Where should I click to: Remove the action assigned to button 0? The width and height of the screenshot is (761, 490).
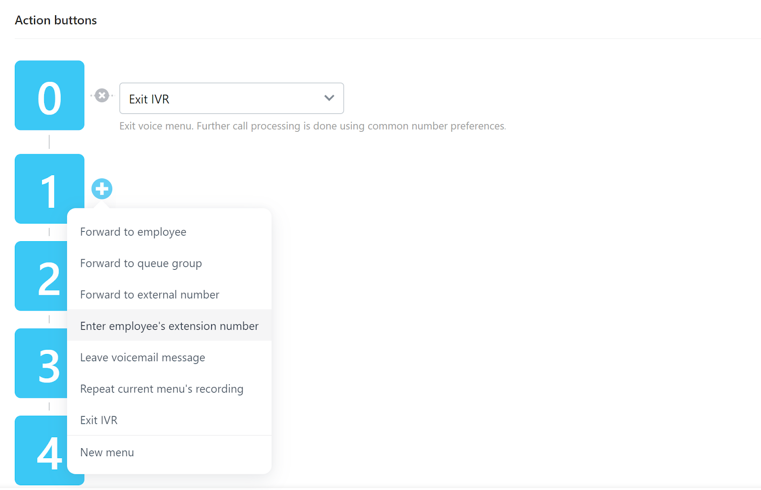click(x=102, y=96)
